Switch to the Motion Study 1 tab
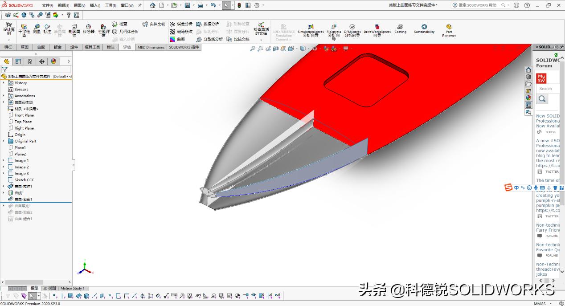 click(x=72, y=288)
